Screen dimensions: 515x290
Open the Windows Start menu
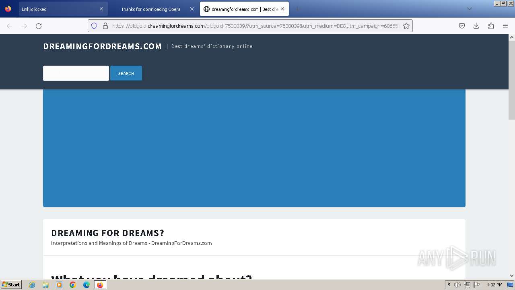(11, 284)
